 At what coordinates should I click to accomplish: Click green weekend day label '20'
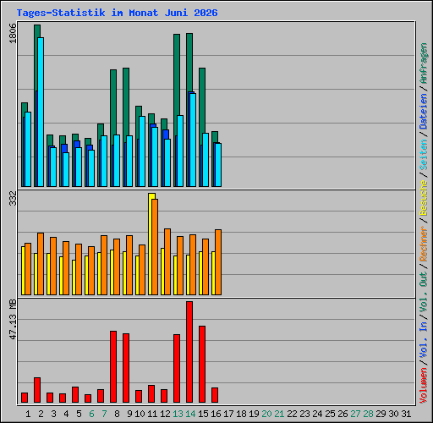[x=266, y=414]
